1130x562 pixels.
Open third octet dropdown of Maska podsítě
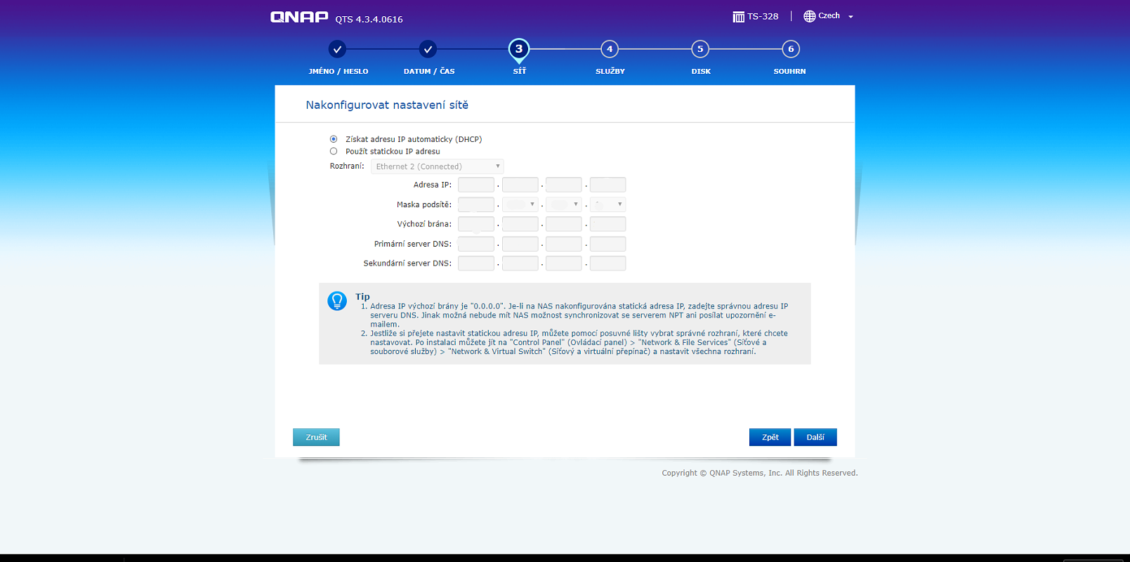coord(564,204)
